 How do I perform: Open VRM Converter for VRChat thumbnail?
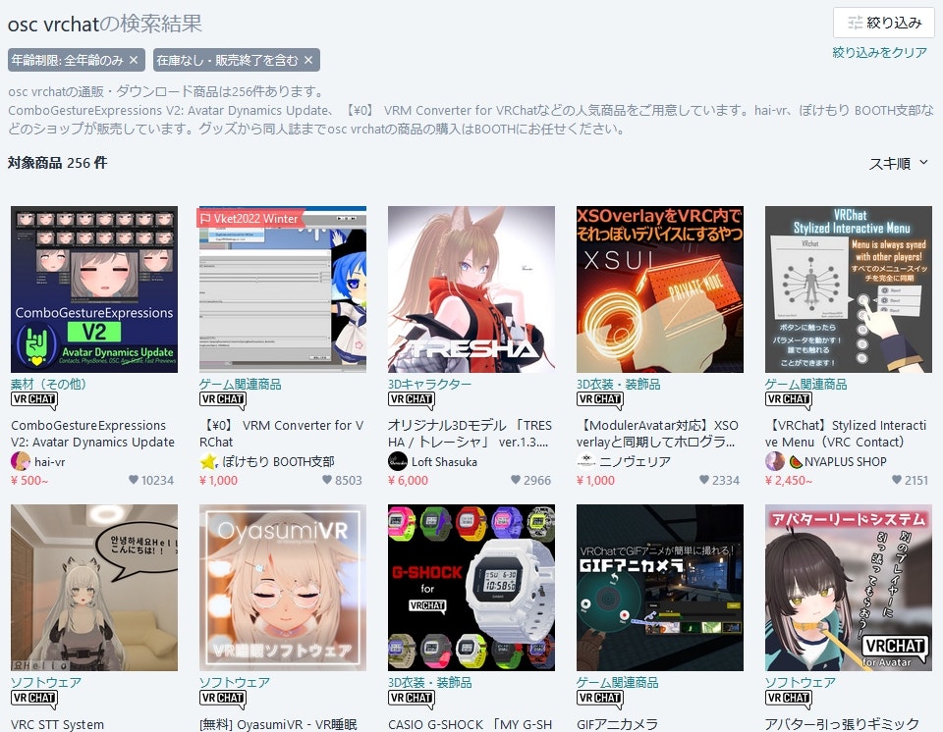point(283,289)
